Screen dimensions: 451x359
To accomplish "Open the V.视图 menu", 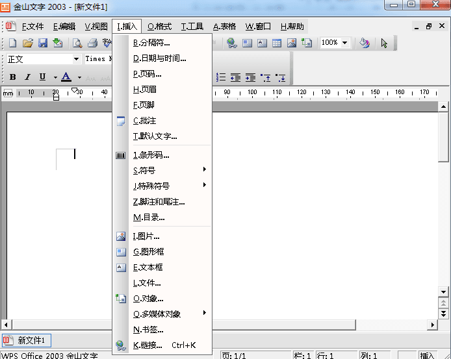I will [96, 27].
